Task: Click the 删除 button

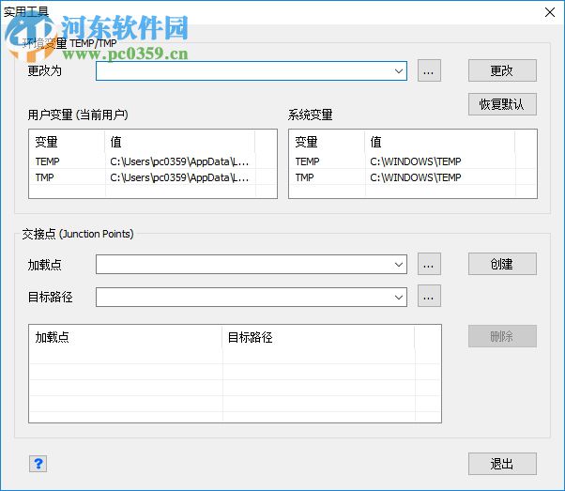Action: tap(502, 336)
